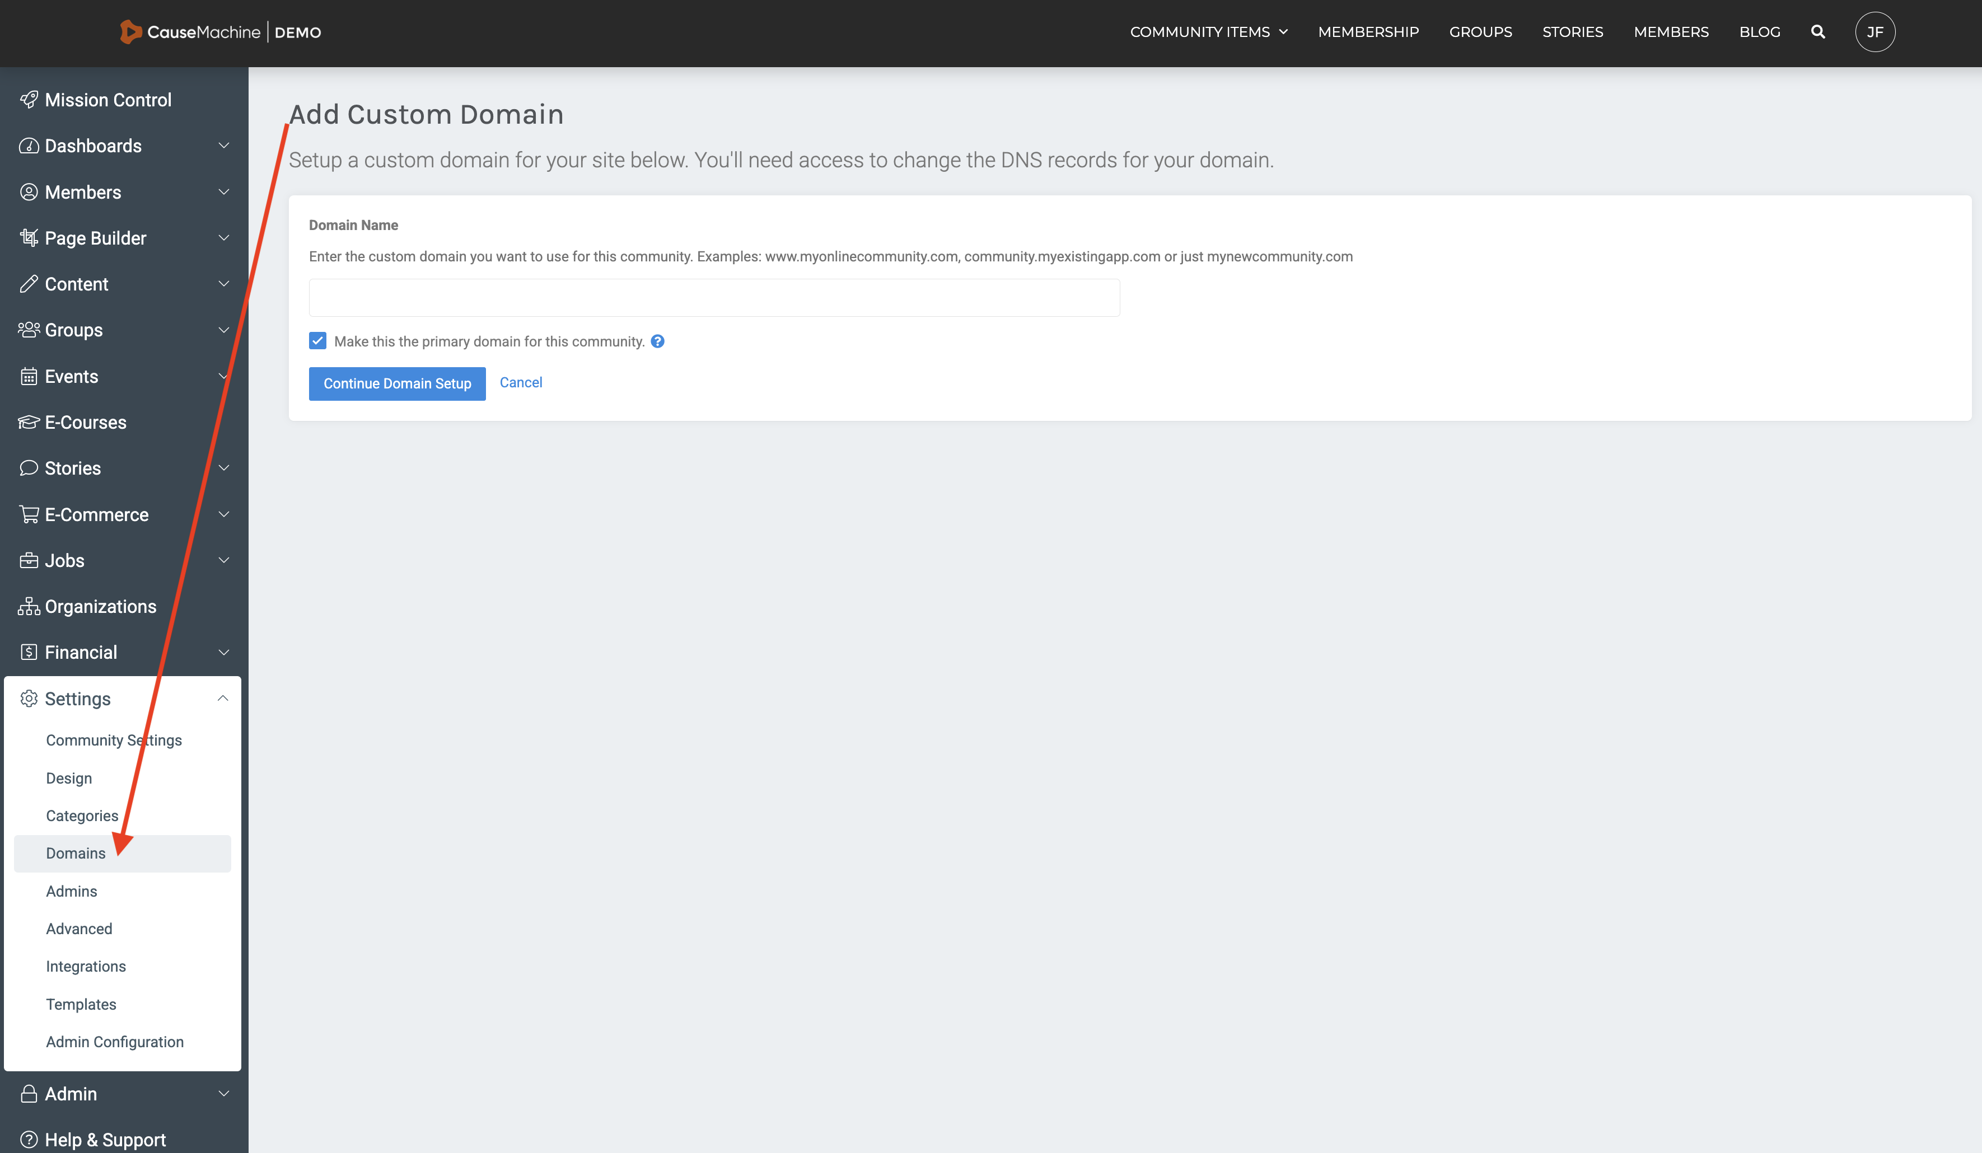The image size is (1982, 1153).
Task: Click the Help & Support question icon
Action: (x=29, y=1140)
